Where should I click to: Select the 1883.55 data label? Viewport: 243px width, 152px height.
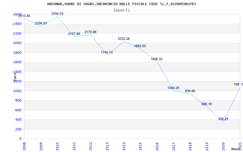point(140,46)
